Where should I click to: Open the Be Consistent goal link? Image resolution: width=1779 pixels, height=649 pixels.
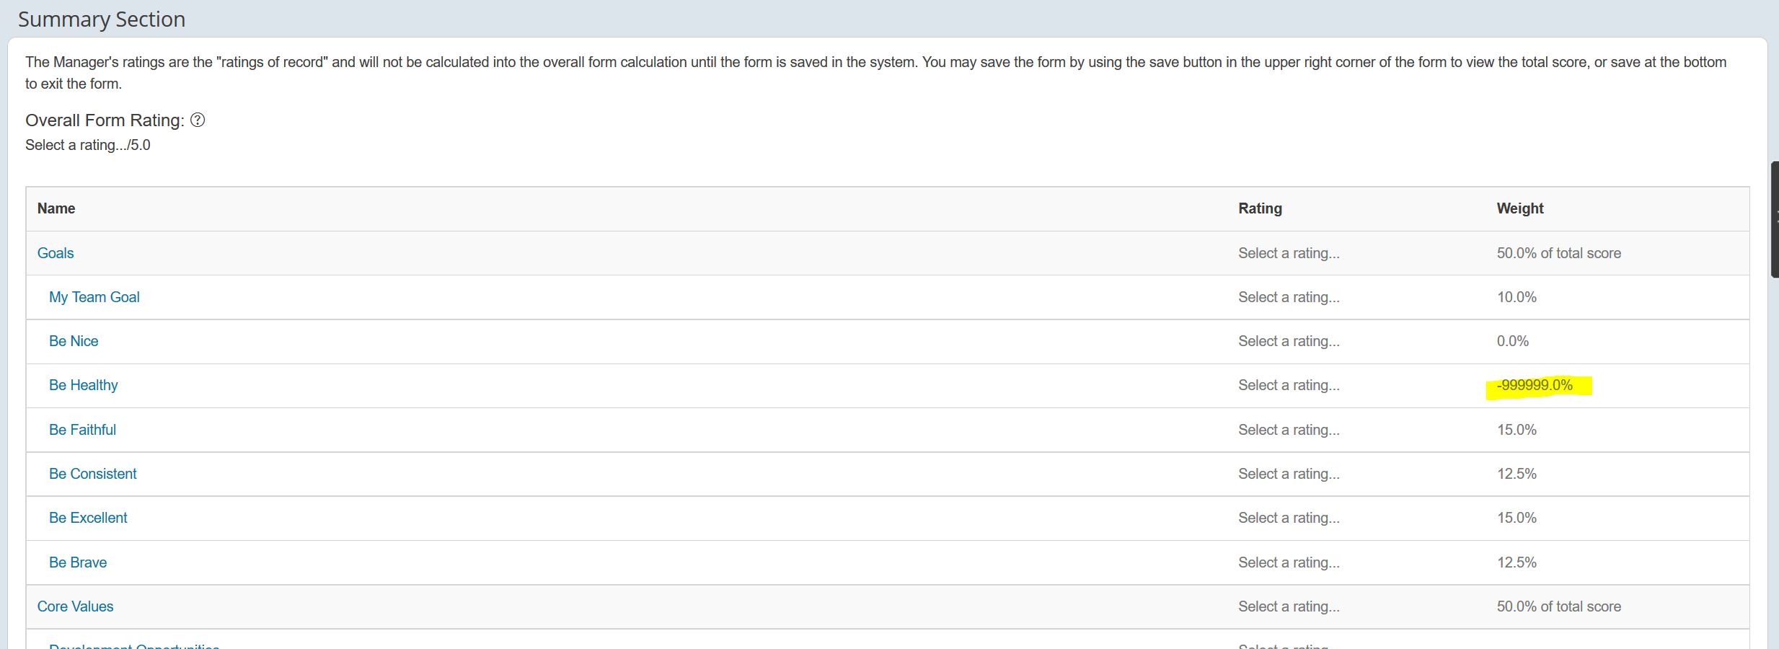tap(93, 474)
